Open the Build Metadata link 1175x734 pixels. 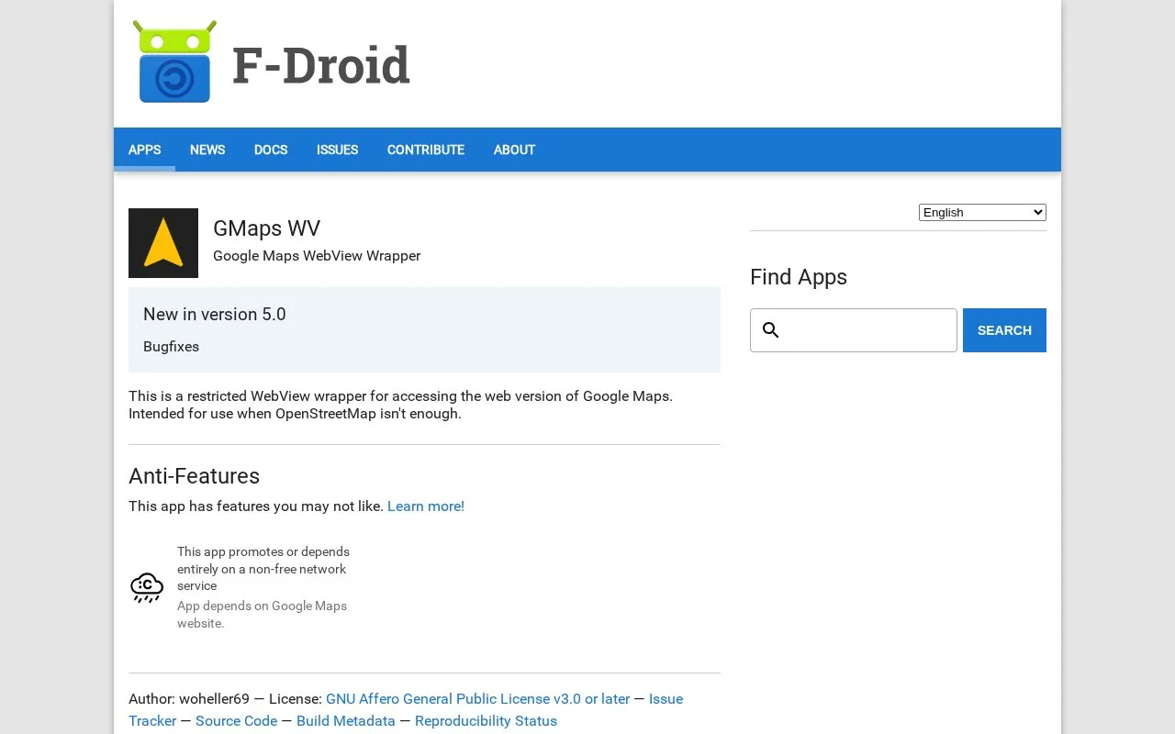[346, 721]
